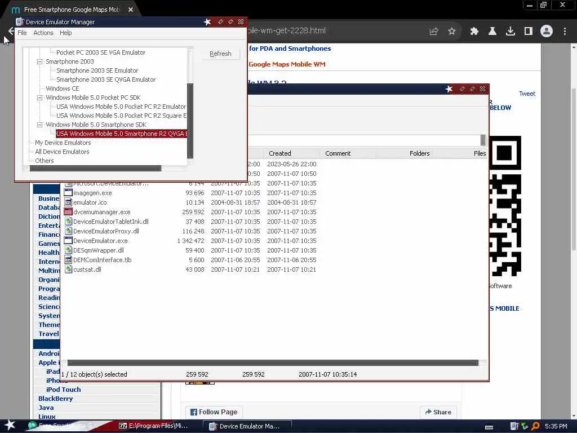Click the Refresh button
Viewport: 577px width, 433px height.
tap(220, 54)
